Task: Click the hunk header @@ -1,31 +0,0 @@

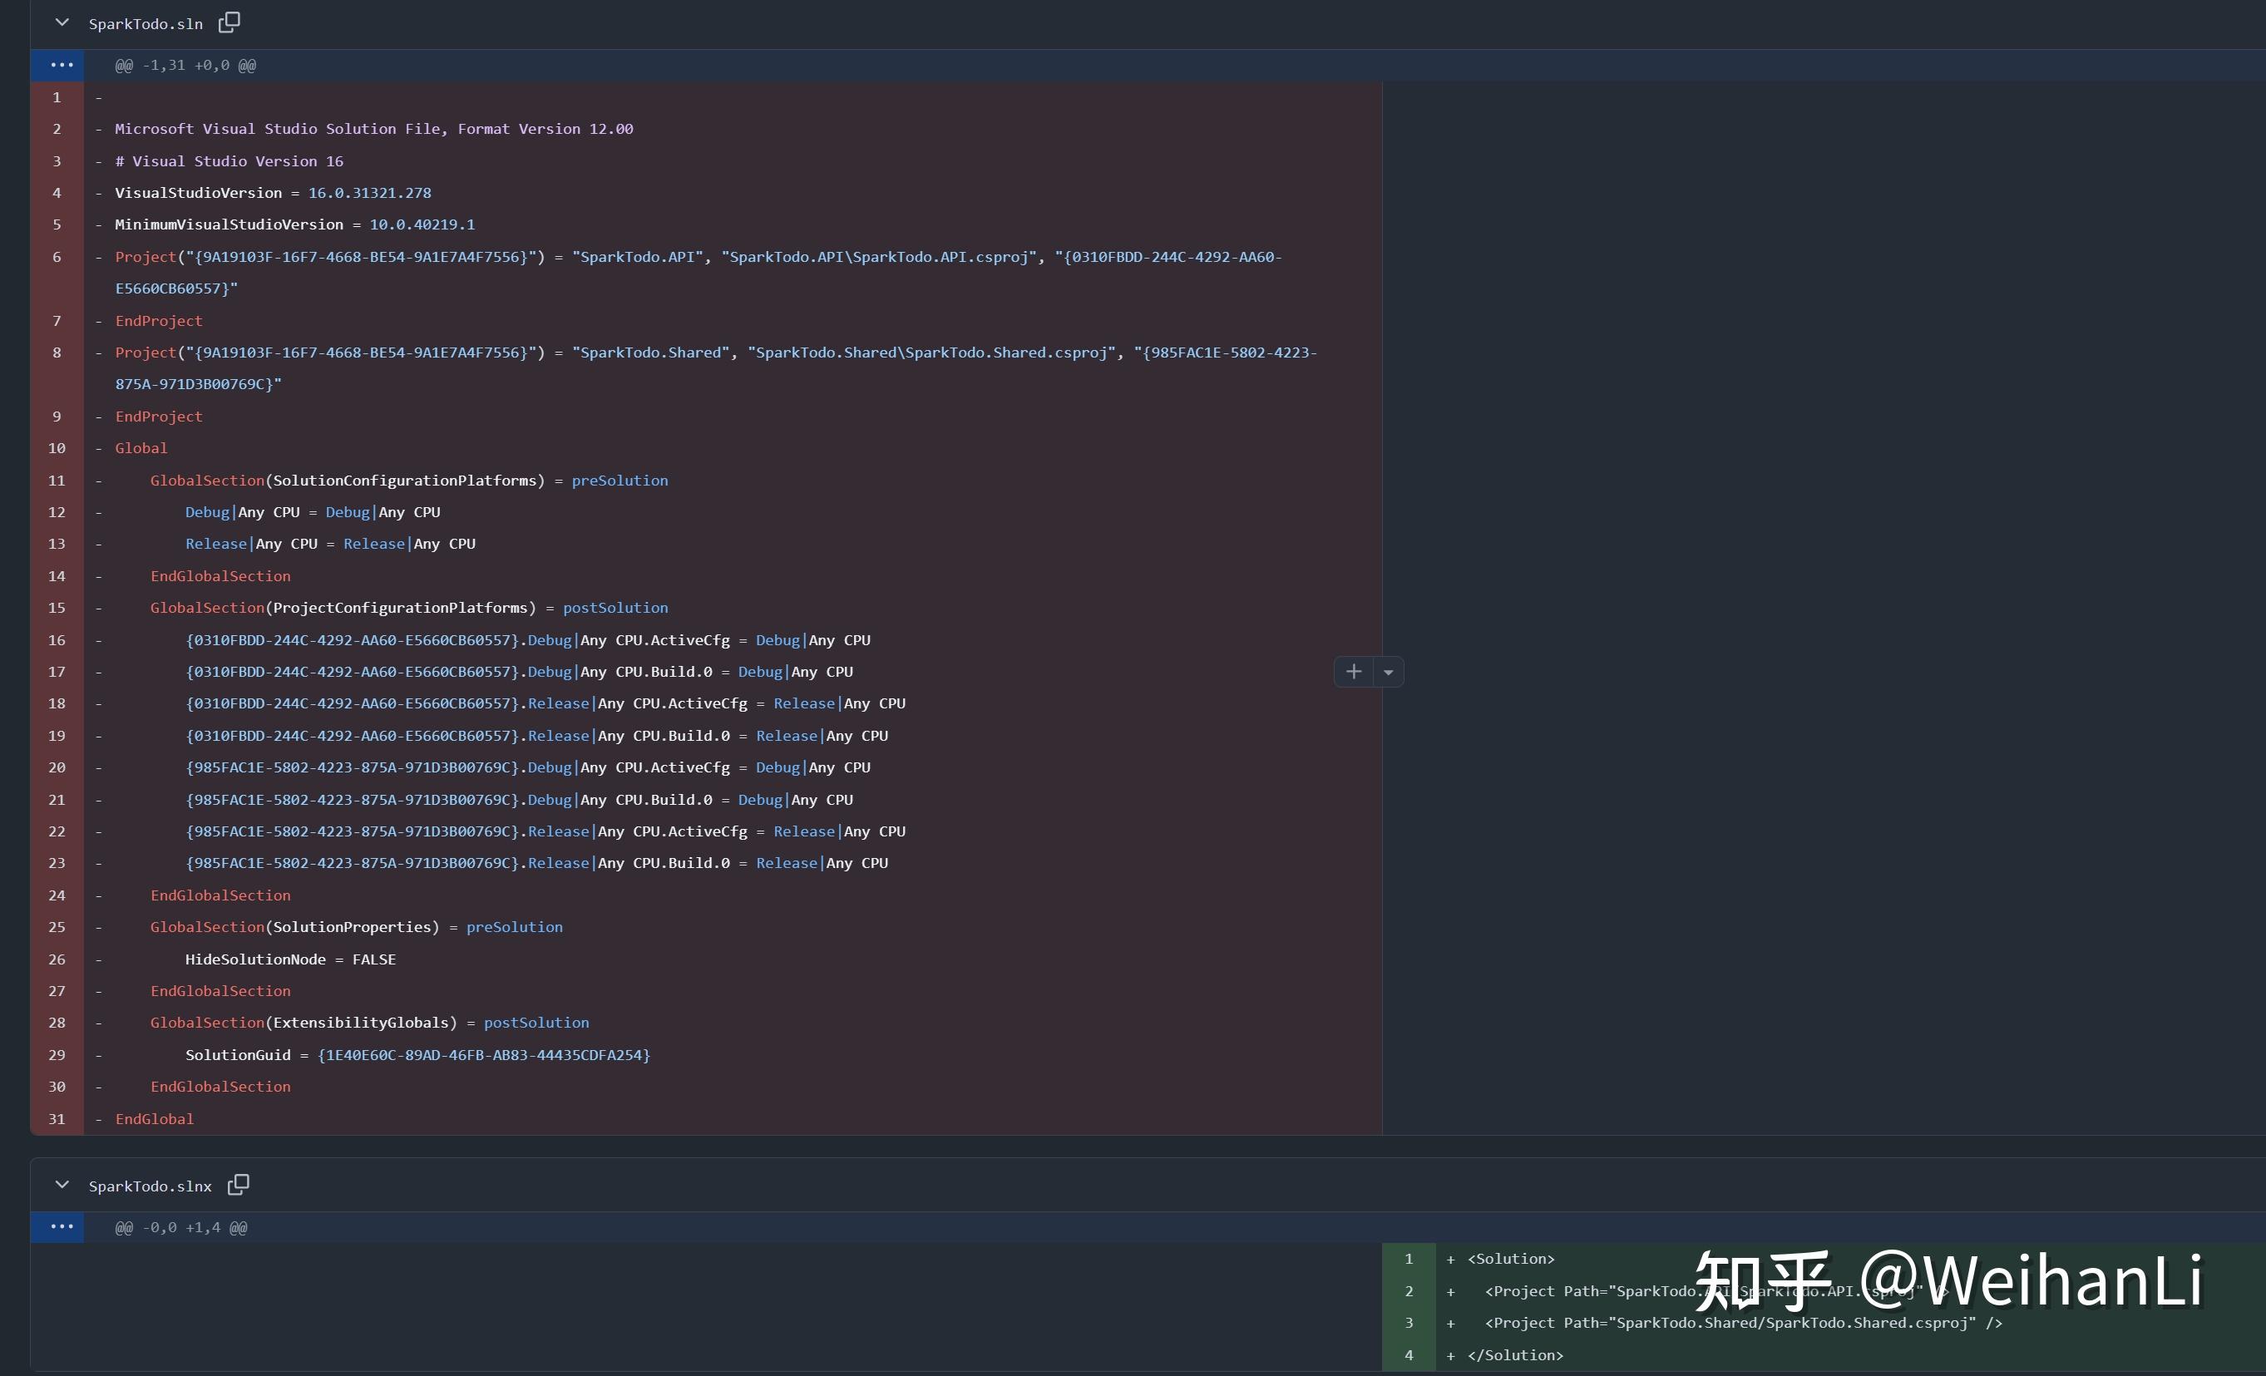Action: (x=185, y=66)
